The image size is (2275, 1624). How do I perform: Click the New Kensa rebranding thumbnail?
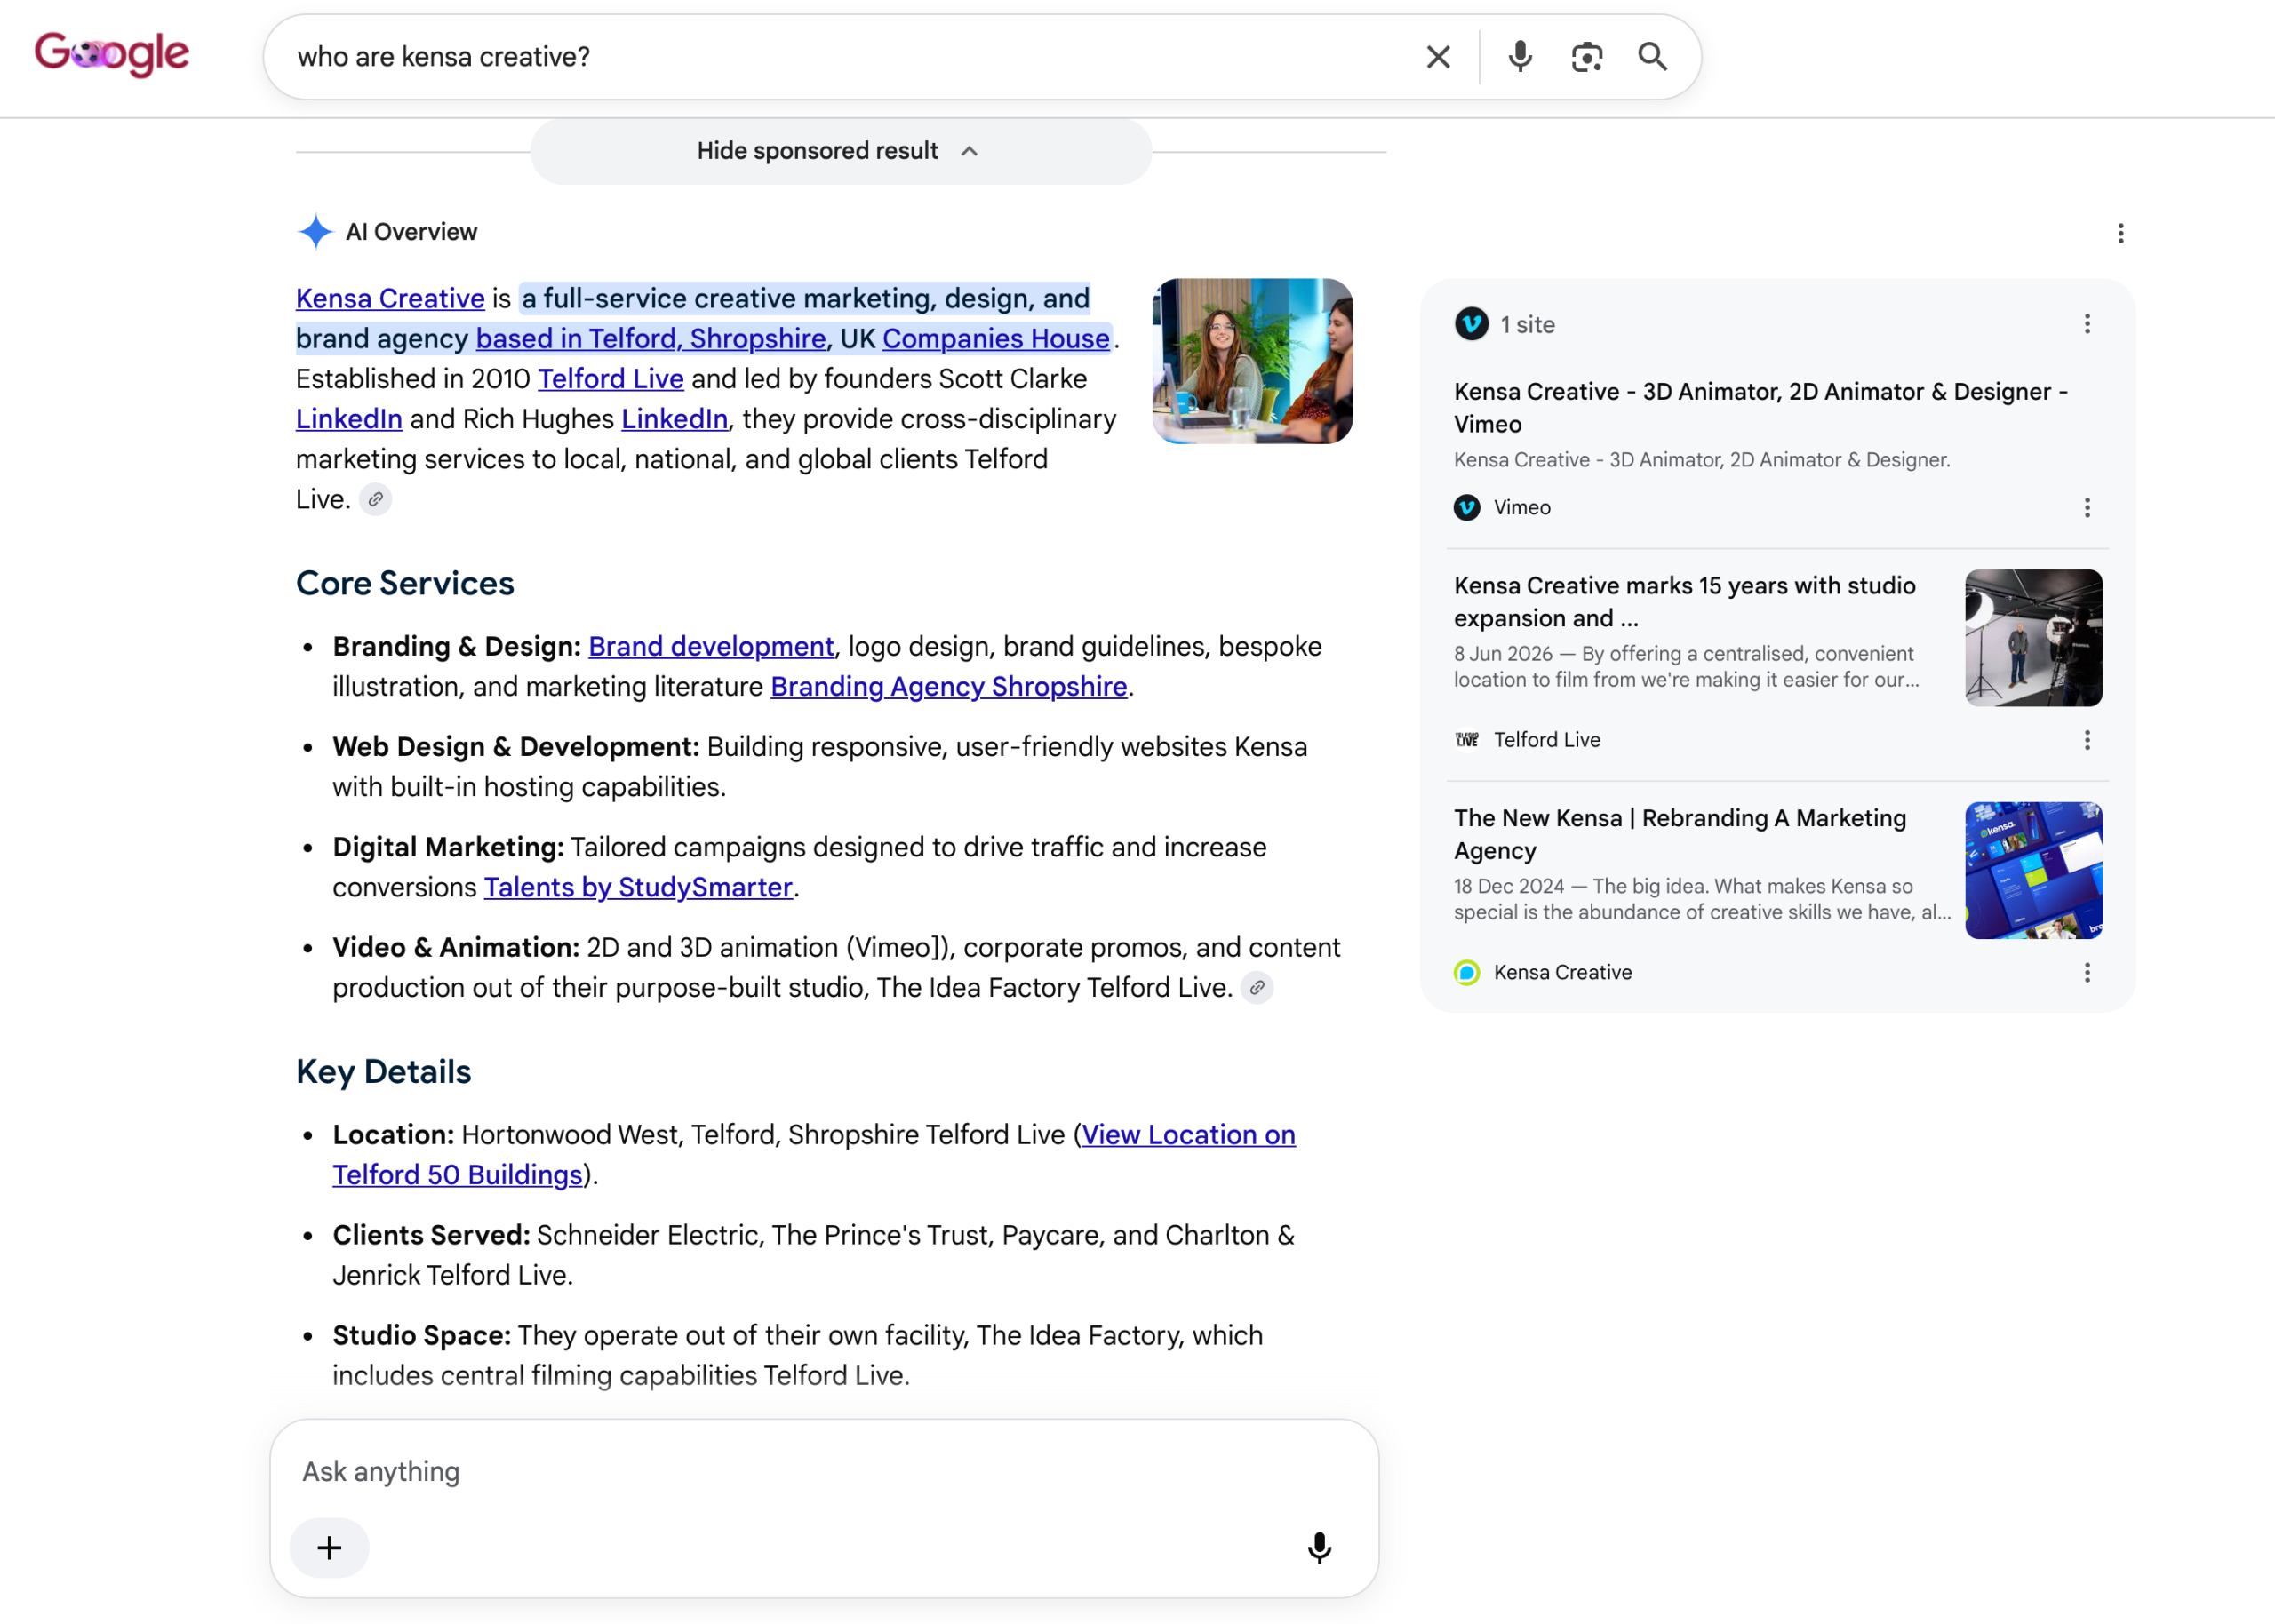[2034, 871]
